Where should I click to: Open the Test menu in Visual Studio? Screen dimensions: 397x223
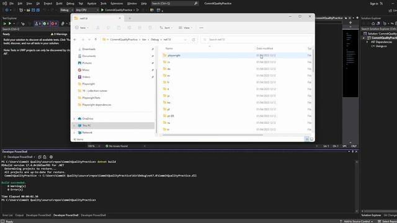(x=81, y=4)
